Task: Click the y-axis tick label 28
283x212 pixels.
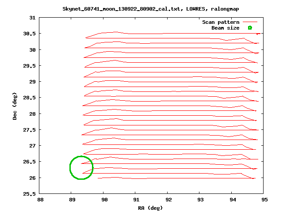Action: [x=32, y=114]
